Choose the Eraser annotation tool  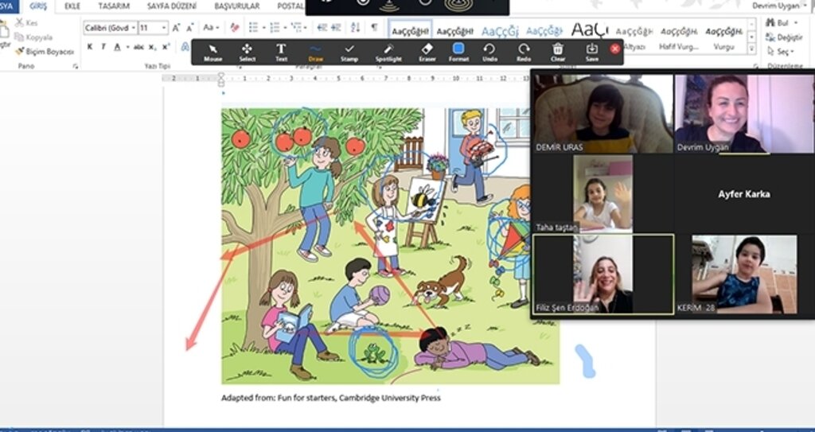(426, 52)
